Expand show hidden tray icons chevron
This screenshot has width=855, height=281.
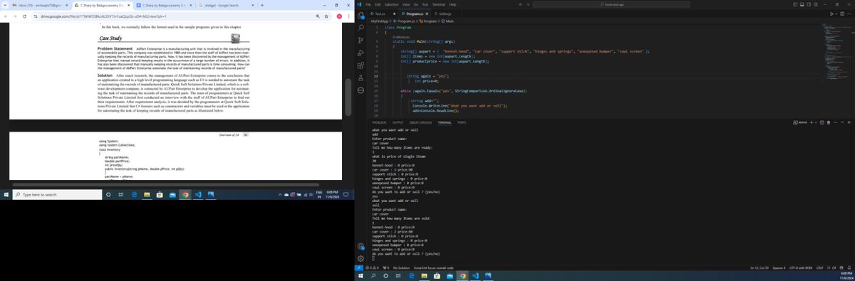(279, 194)
